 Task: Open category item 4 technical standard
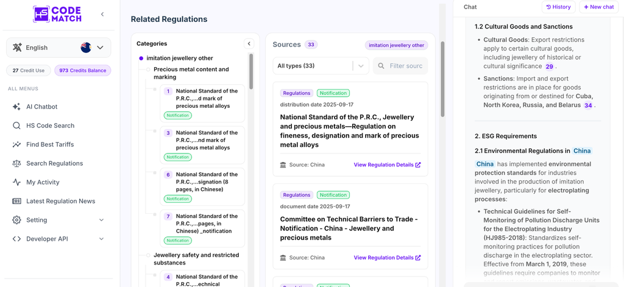[202, 278]
